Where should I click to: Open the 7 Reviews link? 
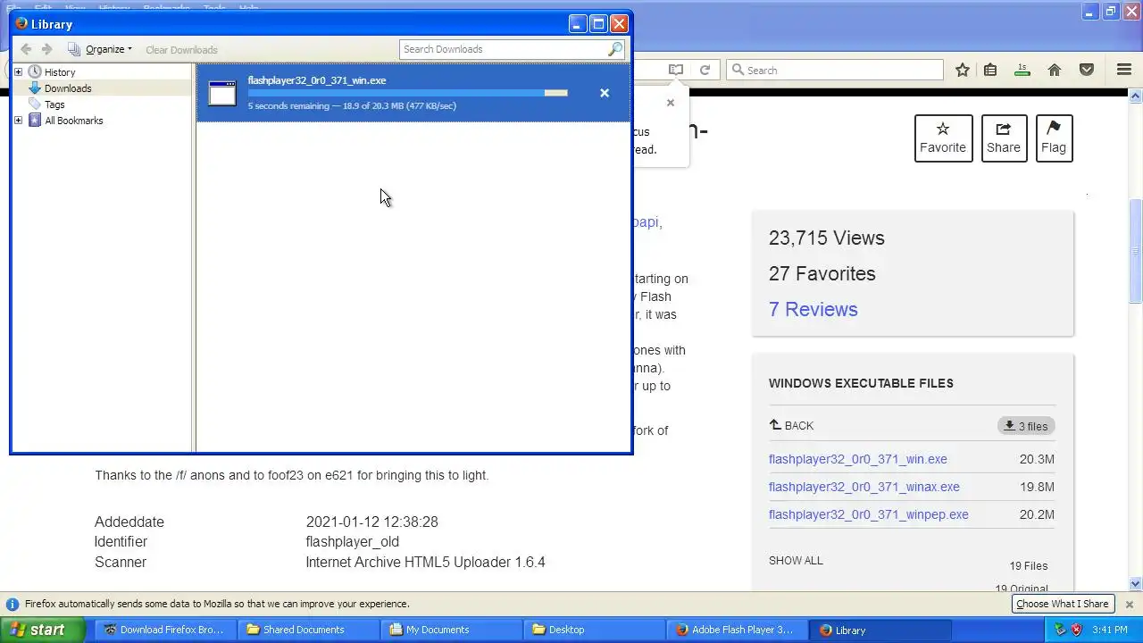(813, 310)
